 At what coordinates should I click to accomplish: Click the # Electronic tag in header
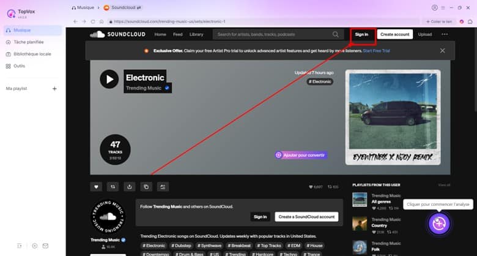[320, 81]
